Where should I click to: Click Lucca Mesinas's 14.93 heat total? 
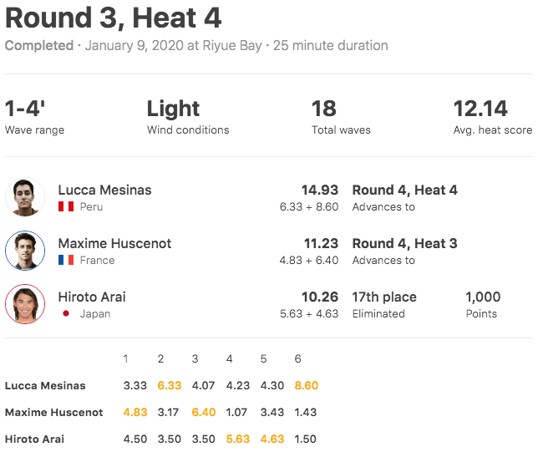(x=319, y=190)
